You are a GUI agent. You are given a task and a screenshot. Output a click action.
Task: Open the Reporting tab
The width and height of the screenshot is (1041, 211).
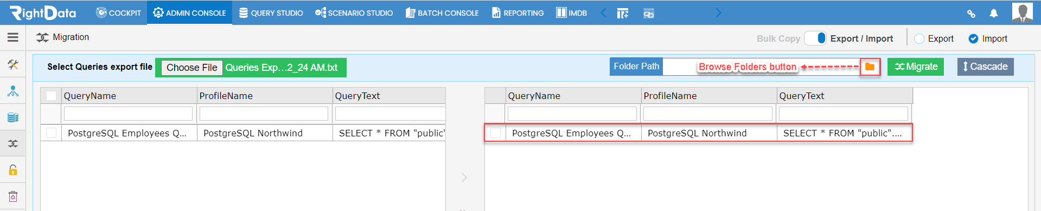(518, 12)
